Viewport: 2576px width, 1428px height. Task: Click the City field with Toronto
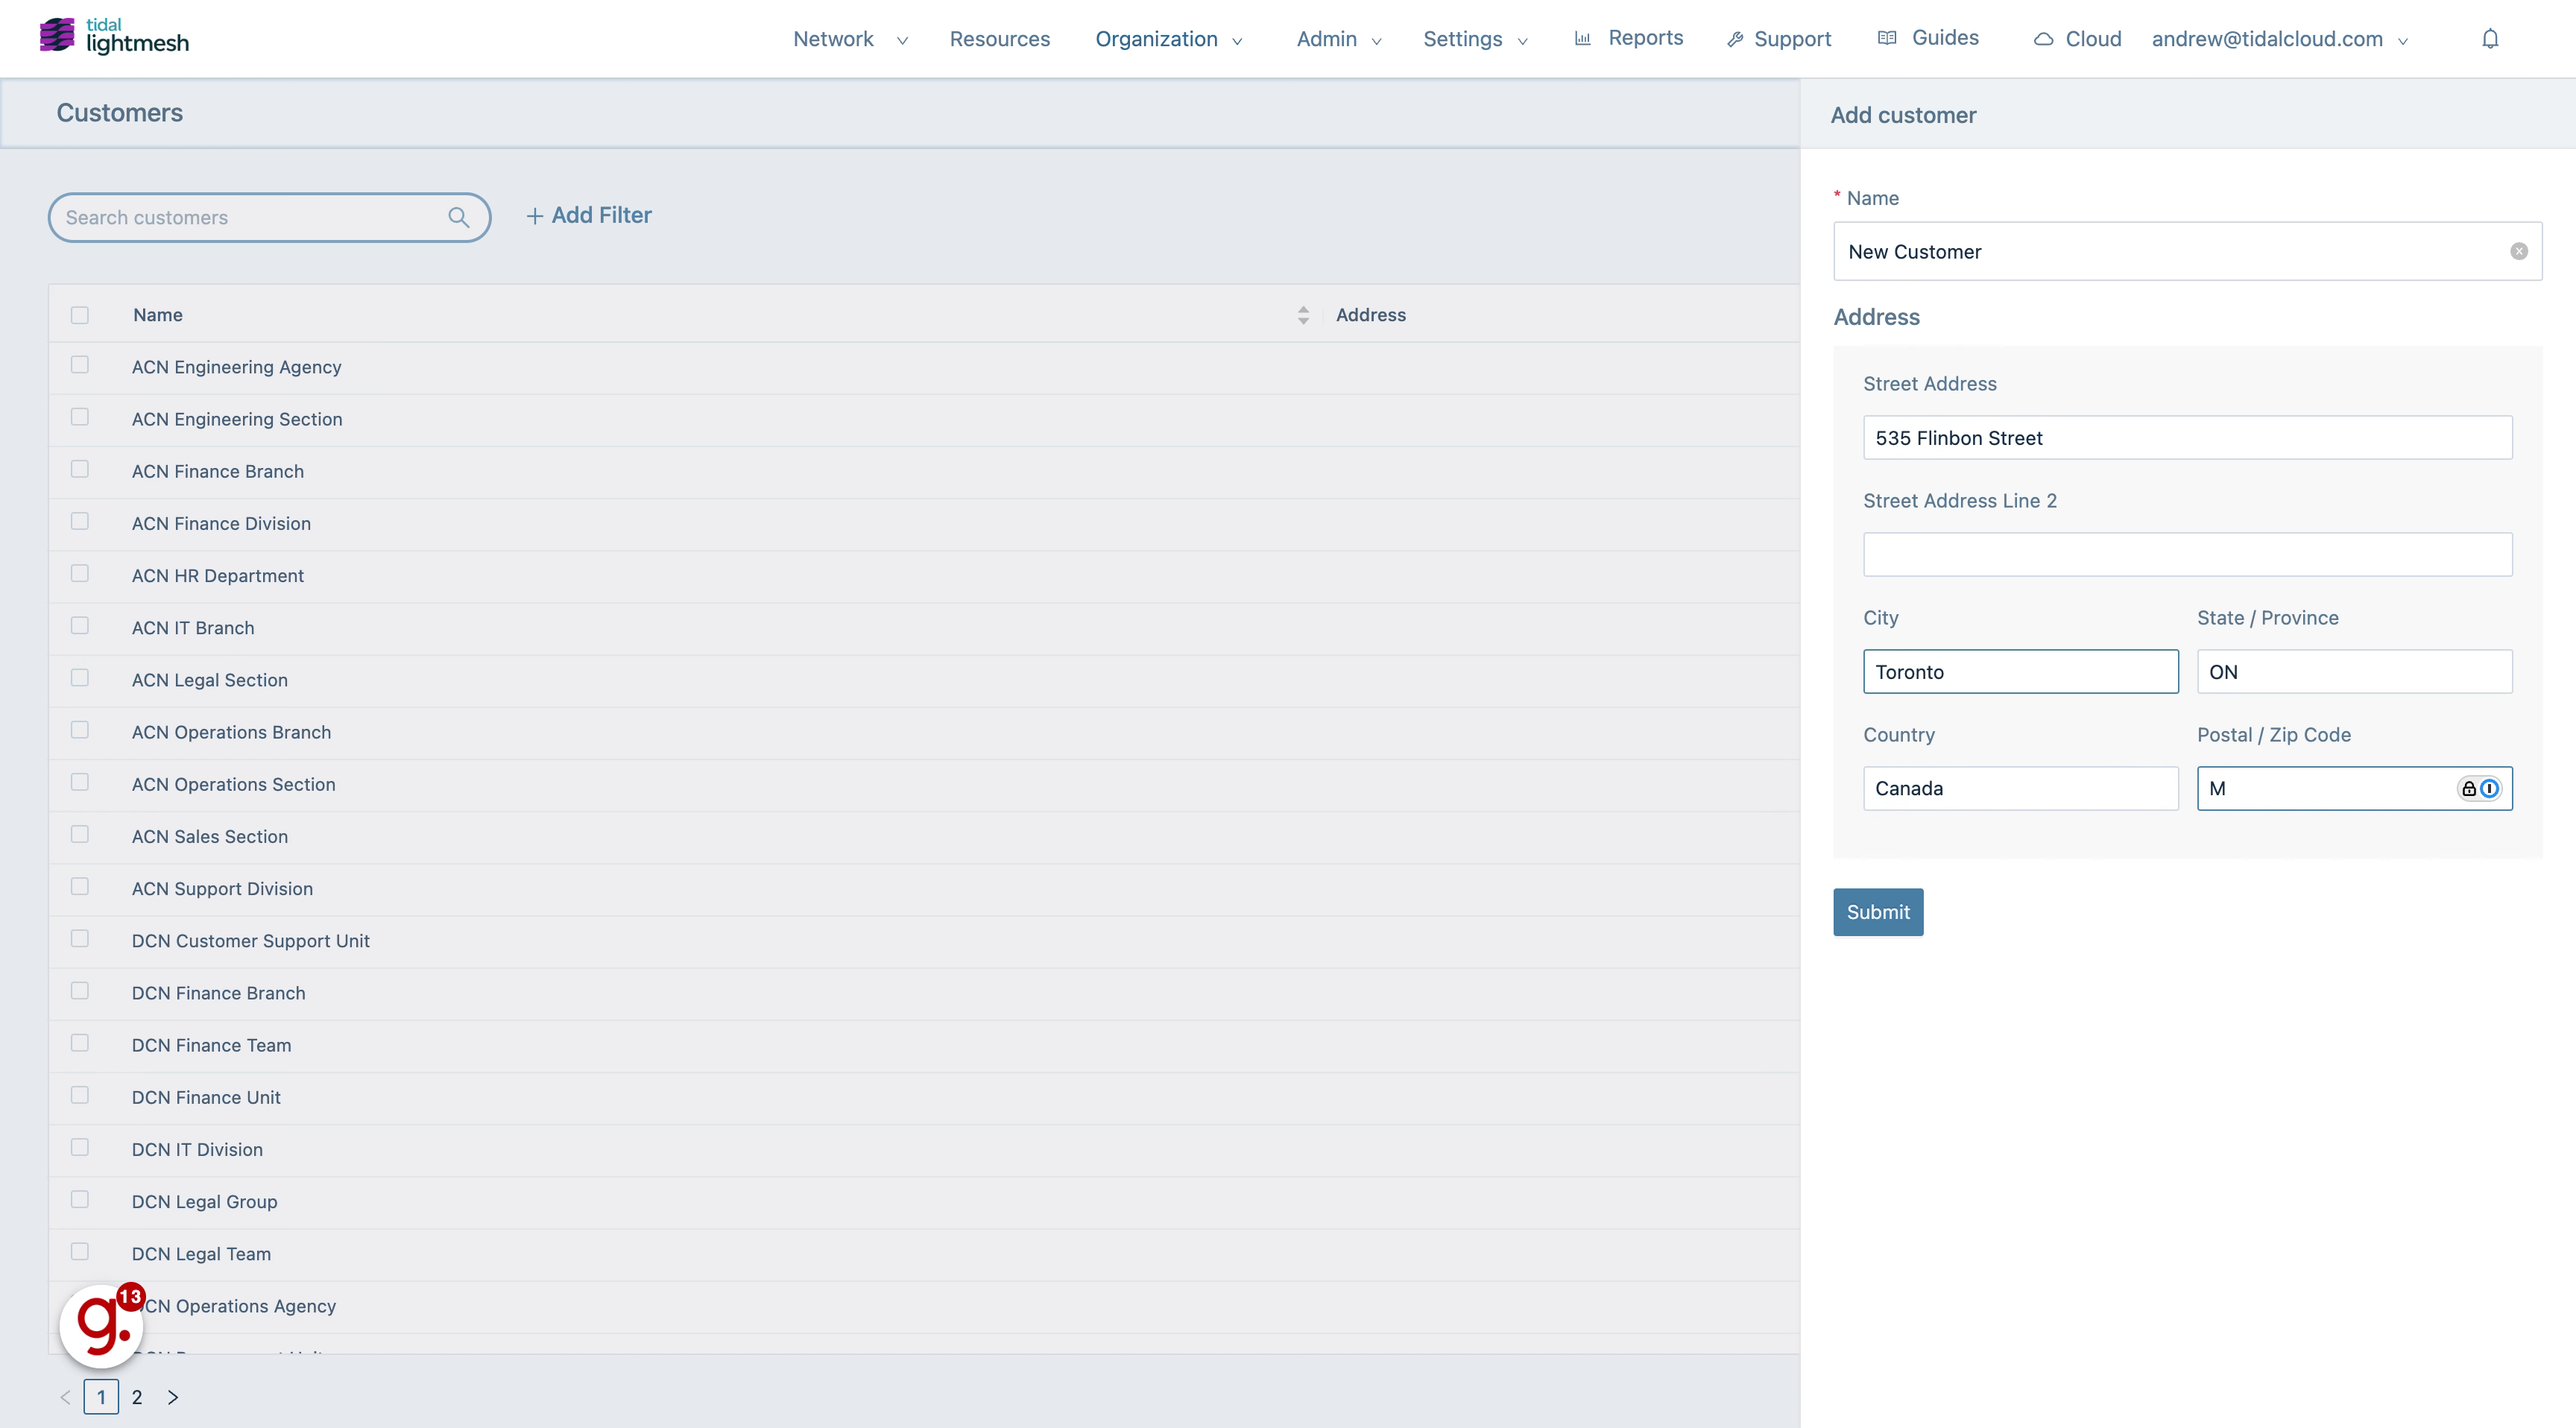pos(2020,671)
